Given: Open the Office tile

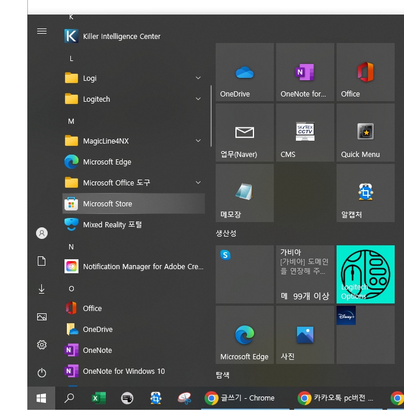Looking at the screenshot, I should [366, 72].
